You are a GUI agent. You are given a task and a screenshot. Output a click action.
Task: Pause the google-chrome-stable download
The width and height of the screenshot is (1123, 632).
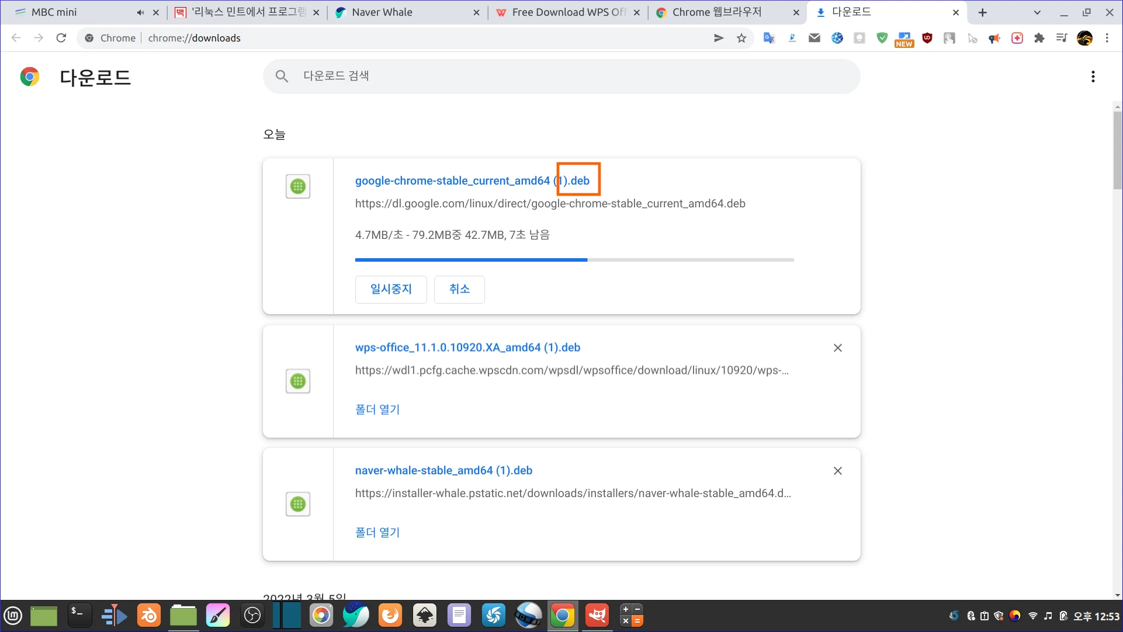(x=391, y=289)
